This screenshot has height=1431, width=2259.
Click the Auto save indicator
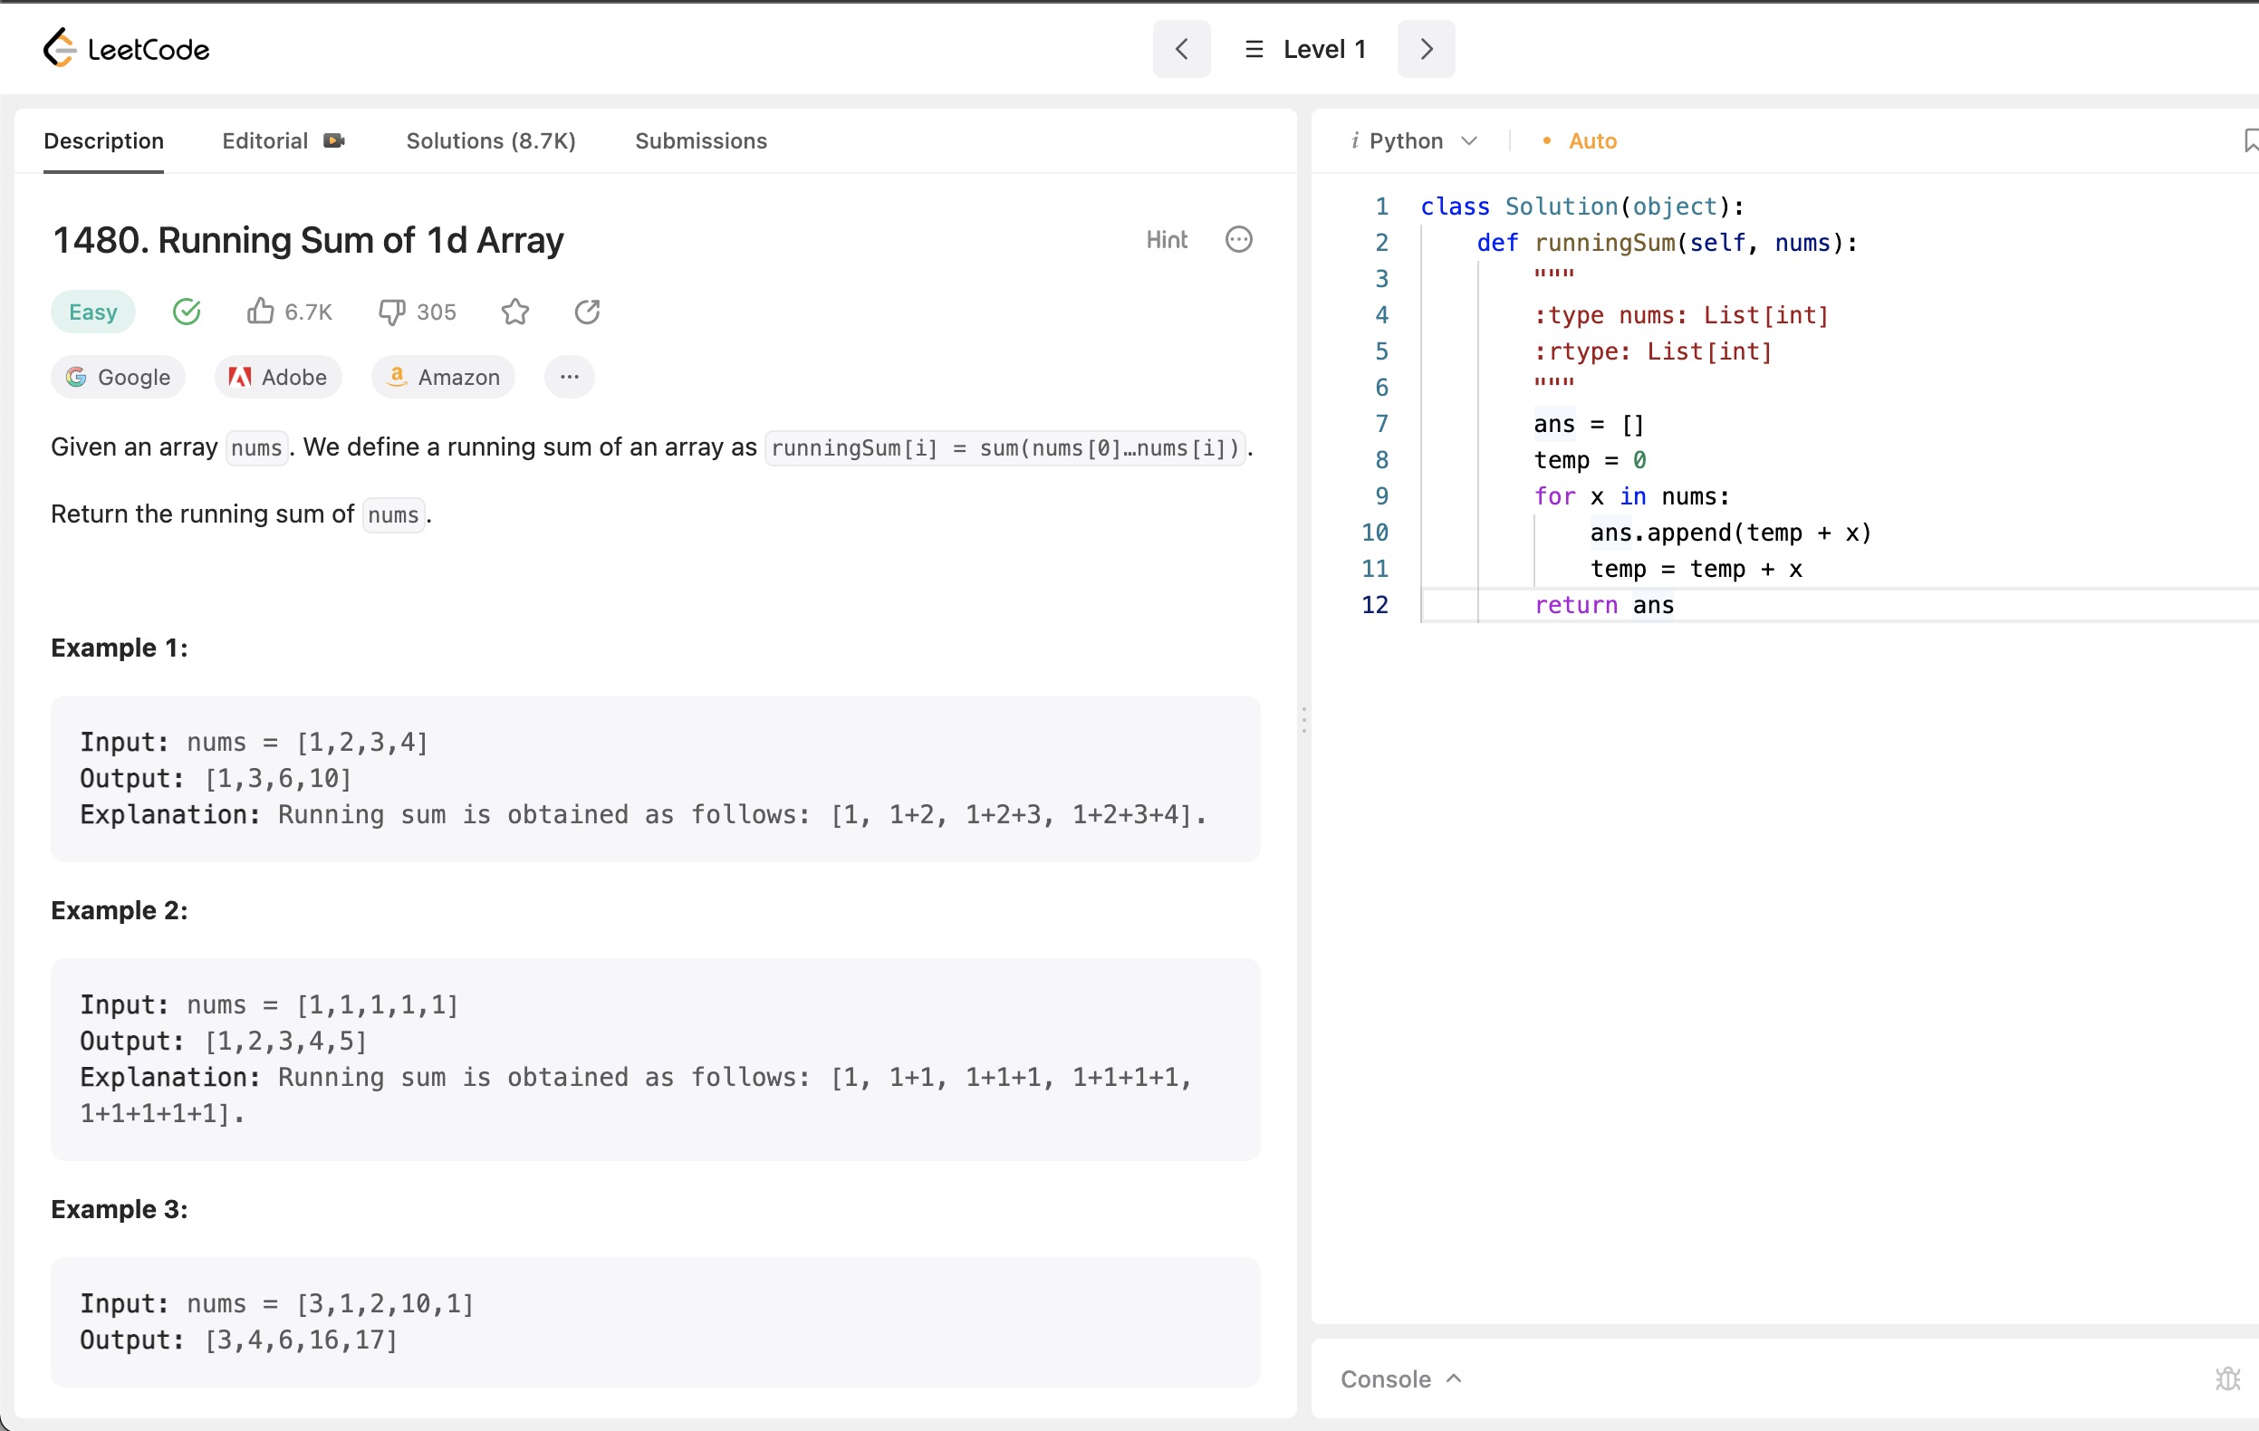coord(1580,140)
